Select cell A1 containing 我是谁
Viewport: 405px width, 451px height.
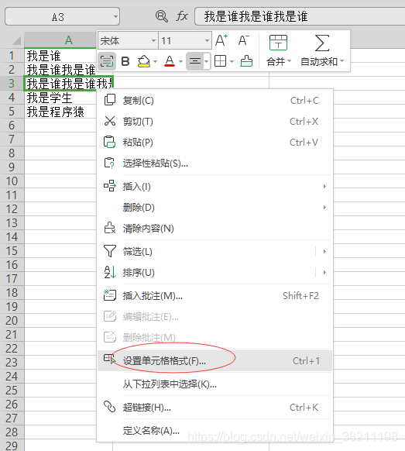pyautogui.click(x=60, y=55)
